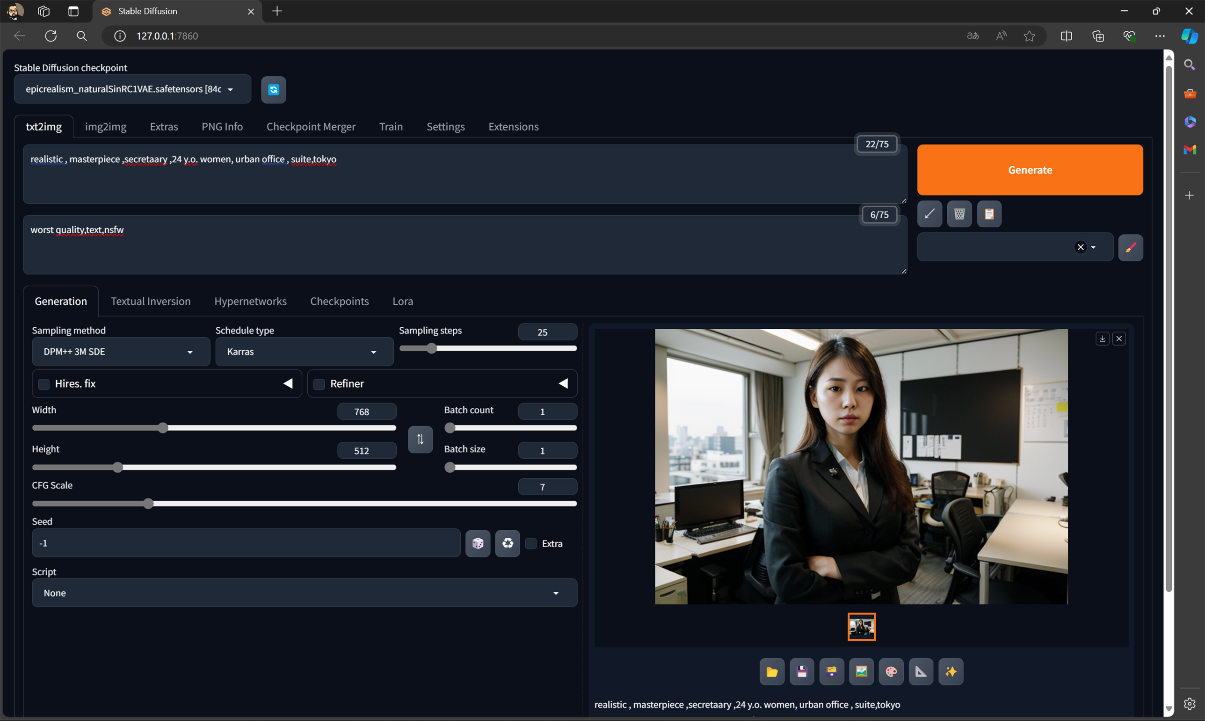Open the Sampling method dropdown
Viewport: 1205px width, 721px height.
coord(121,352)
